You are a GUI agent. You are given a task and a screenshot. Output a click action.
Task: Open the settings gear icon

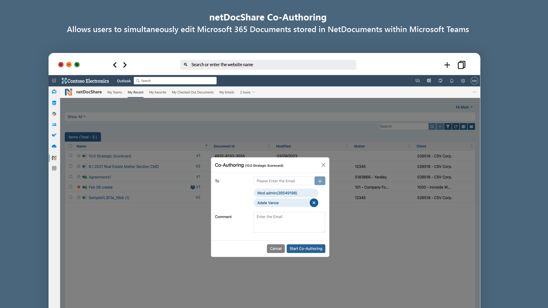(x=463, y=81)
